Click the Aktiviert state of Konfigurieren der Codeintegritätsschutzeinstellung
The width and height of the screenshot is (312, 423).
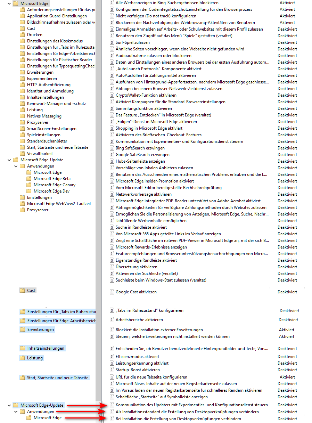[x=287, y=9]
